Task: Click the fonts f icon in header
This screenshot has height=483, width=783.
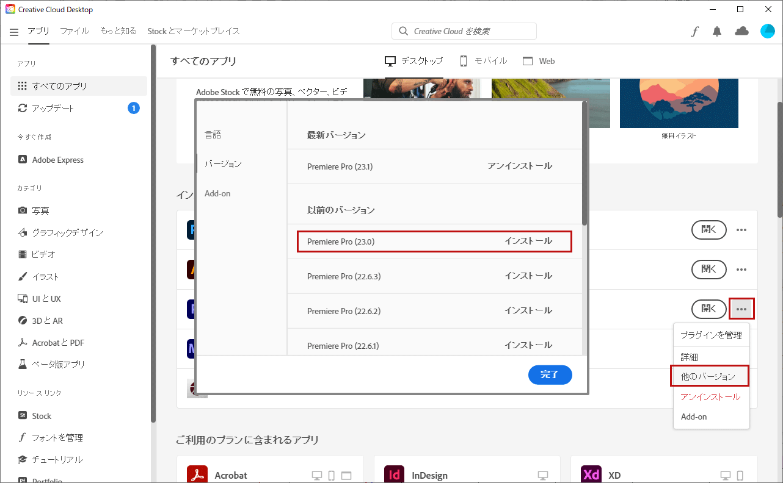Action: coord(694,32)
